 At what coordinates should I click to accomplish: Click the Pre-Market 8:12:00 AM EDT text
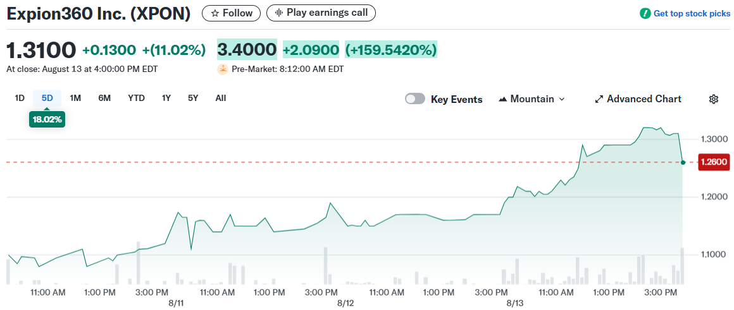(288, 69)
